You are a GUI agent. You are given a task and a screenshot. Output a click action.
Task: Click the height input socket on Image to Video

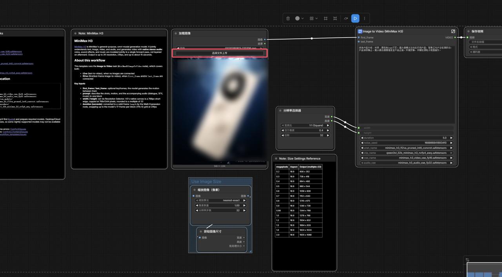(x=358, y=133)
